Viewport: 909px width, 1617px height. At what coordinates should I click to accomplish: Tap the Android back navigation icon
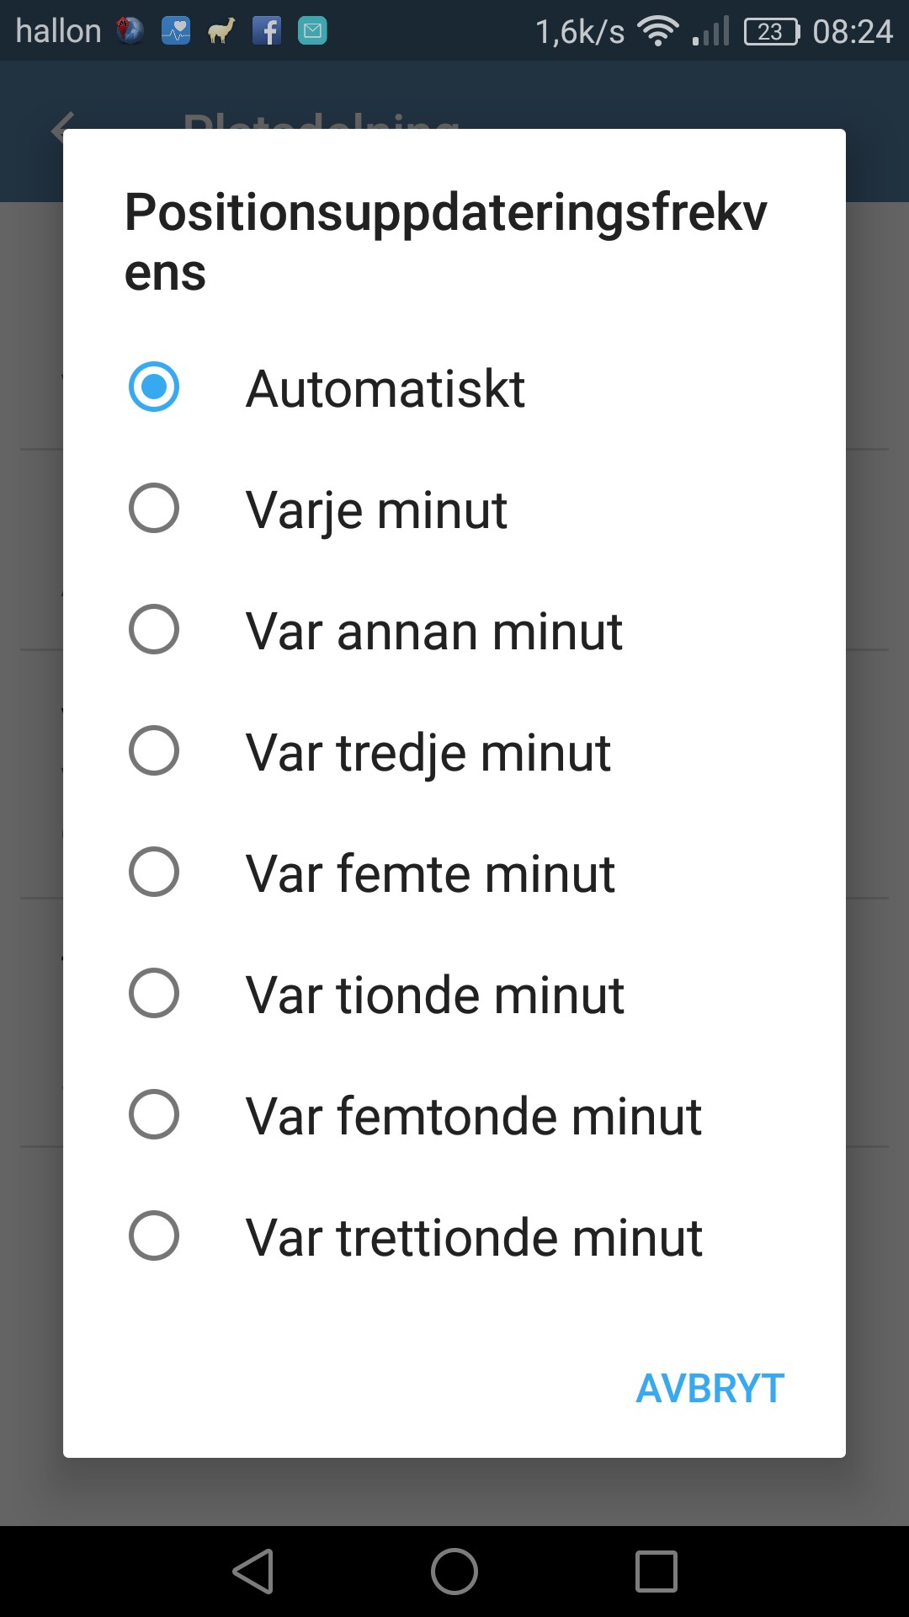pyautogui.click(x=252, y=1572)
